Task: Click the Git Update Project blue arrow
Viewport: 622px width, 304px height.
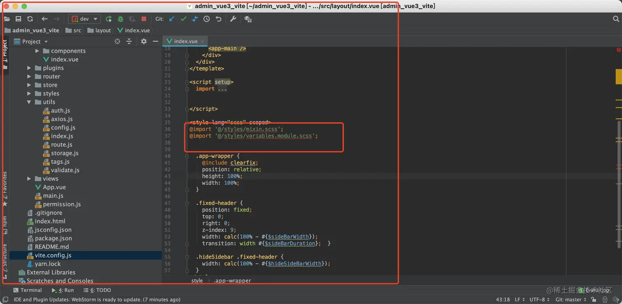Action: click(x=172, y=19)
